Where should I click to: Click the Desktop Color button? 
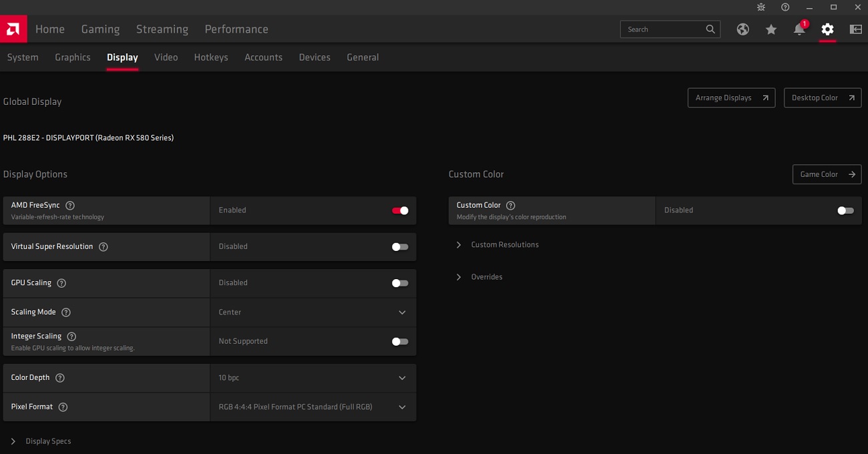click(x=823, y=97)
